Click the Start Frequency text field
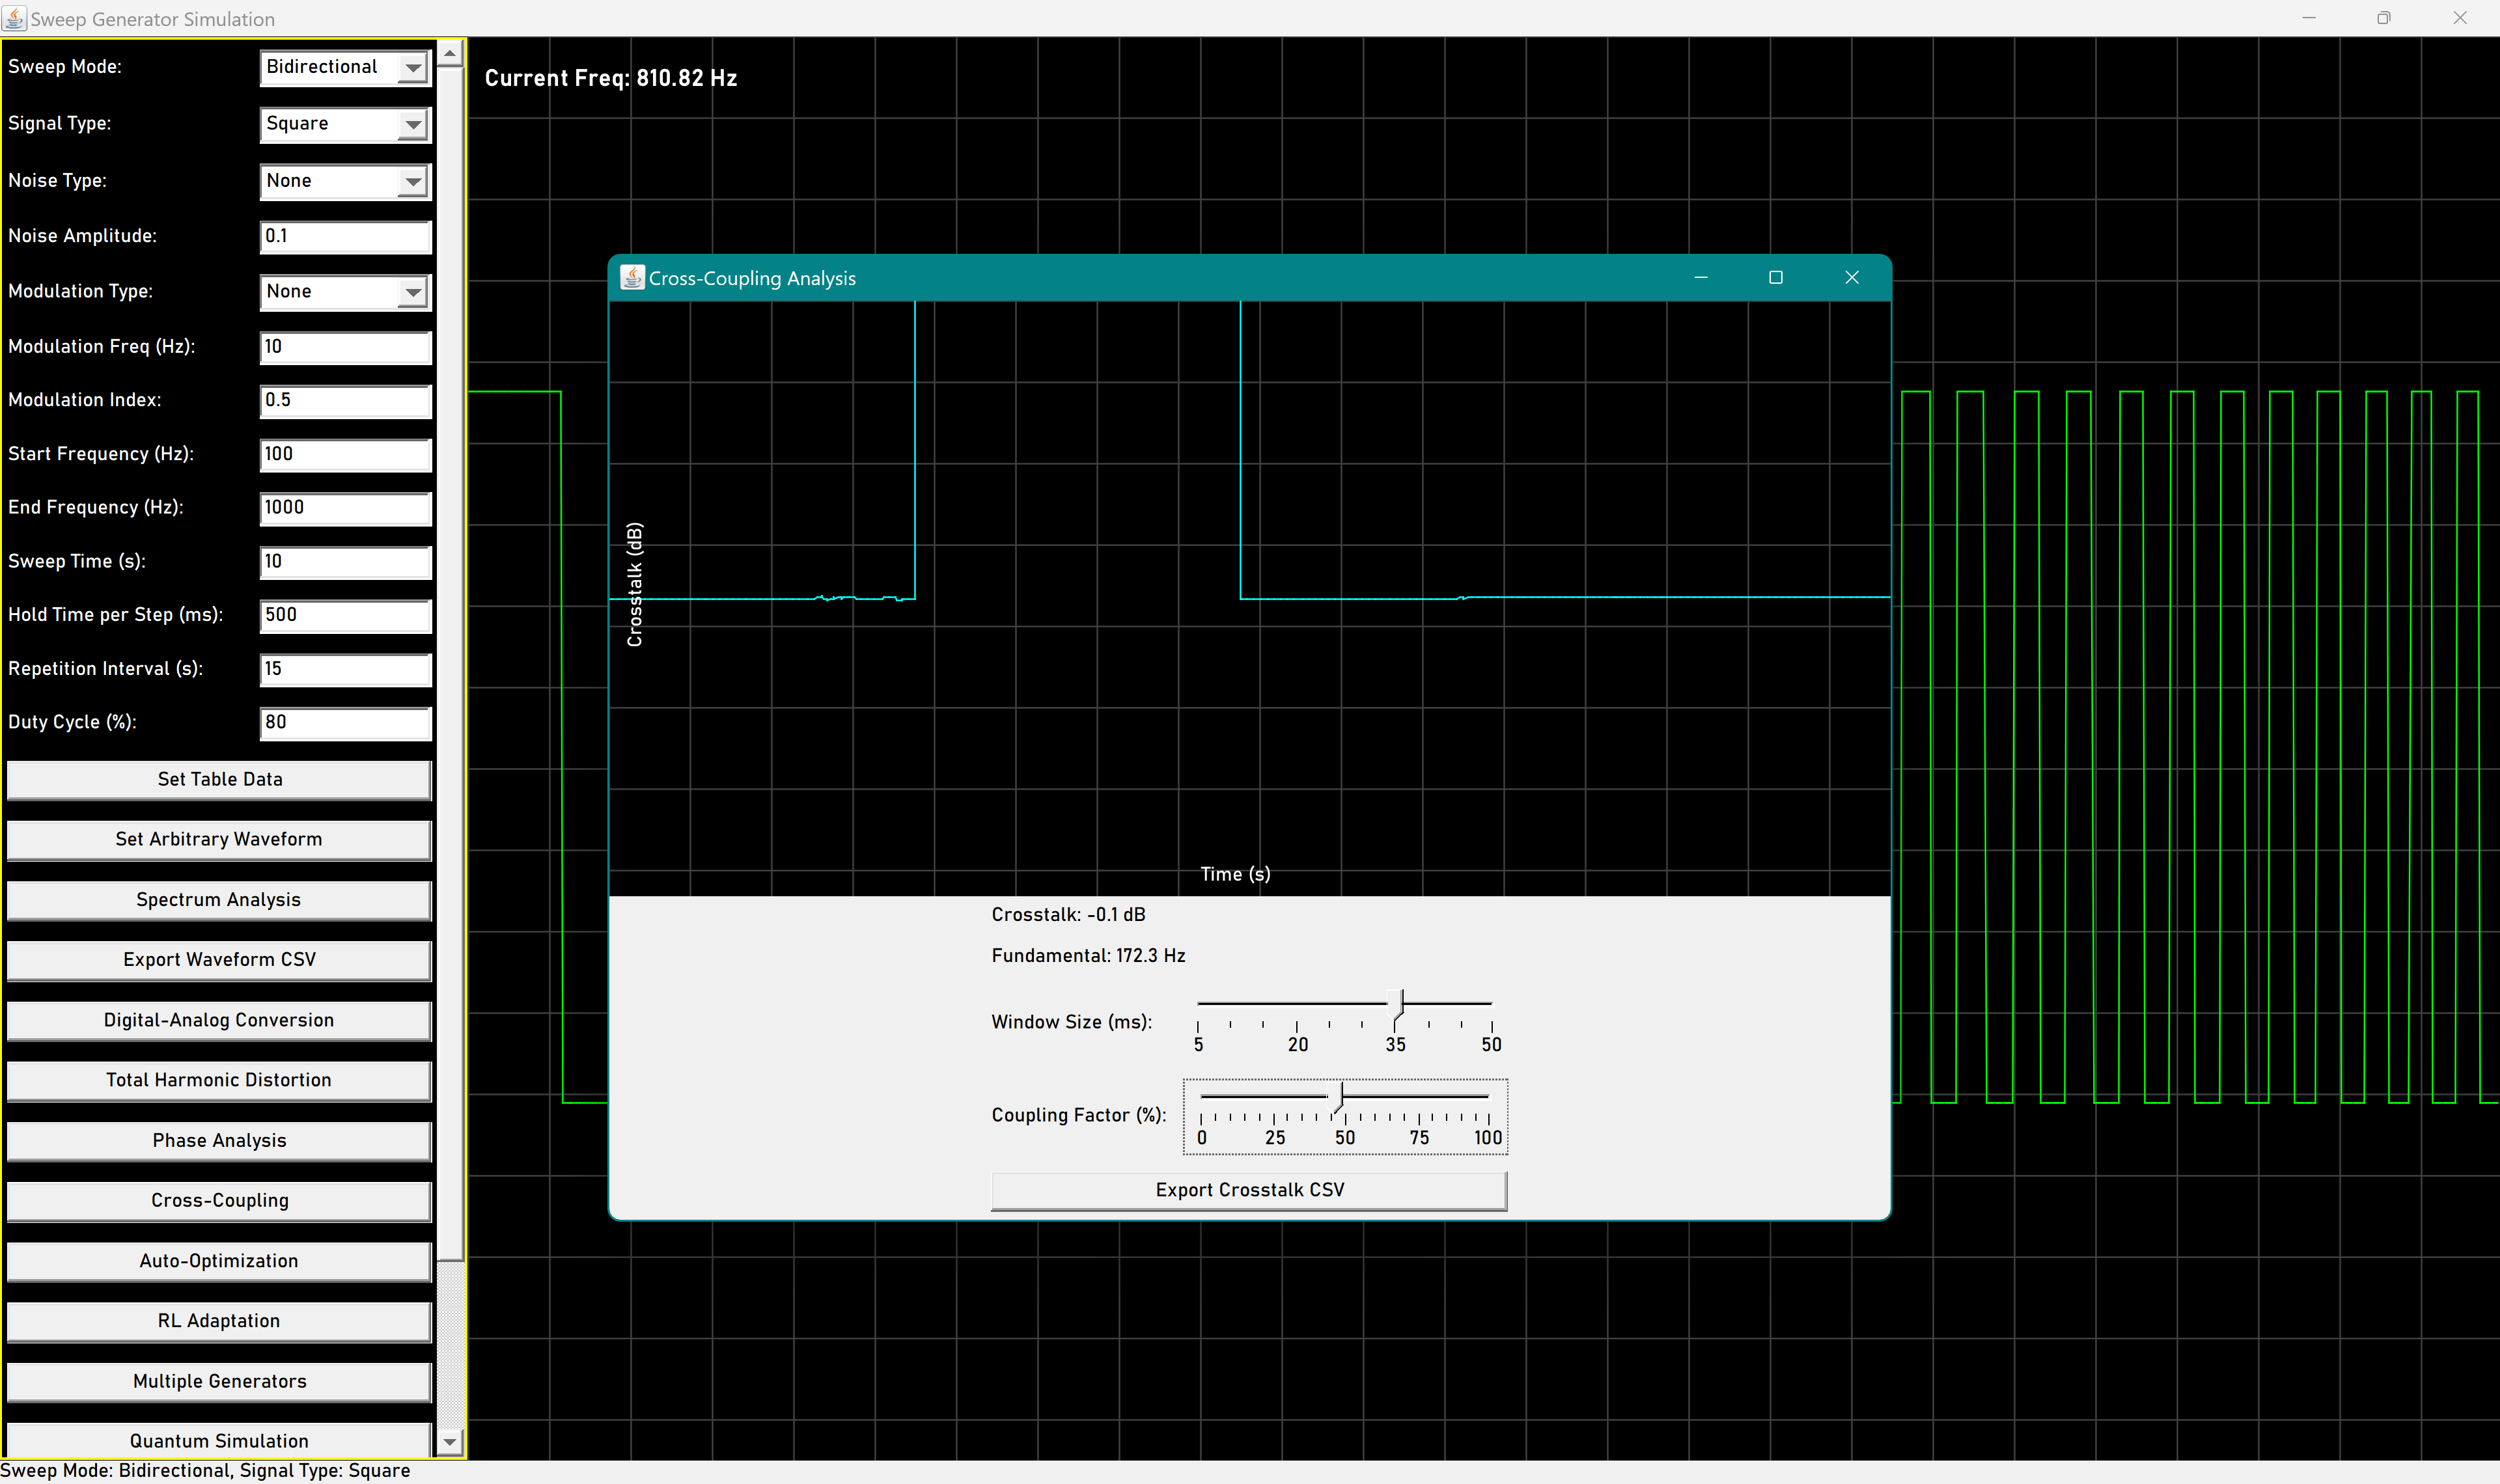 point(345,454)
